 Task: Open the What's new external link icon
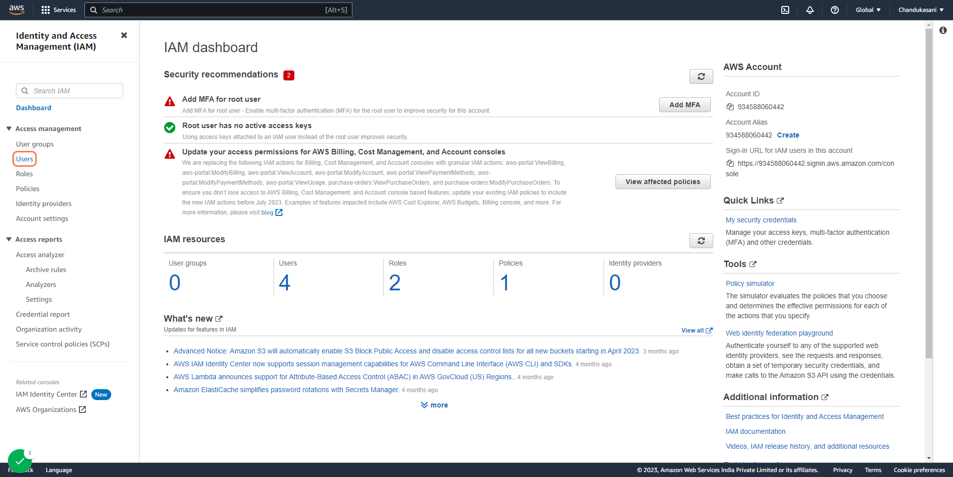(x=219, y=319)
